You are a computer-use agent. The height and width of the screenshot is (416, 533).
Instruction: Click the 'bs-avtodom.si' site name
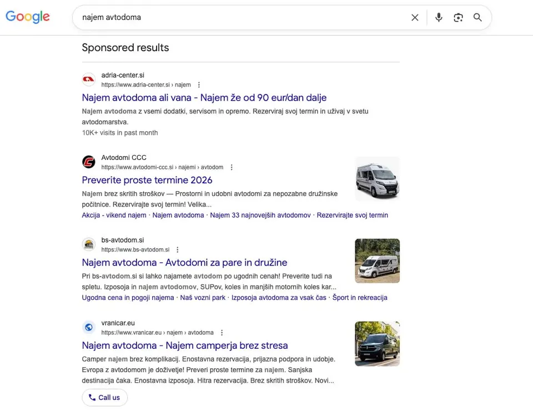[x=123, y=240]
